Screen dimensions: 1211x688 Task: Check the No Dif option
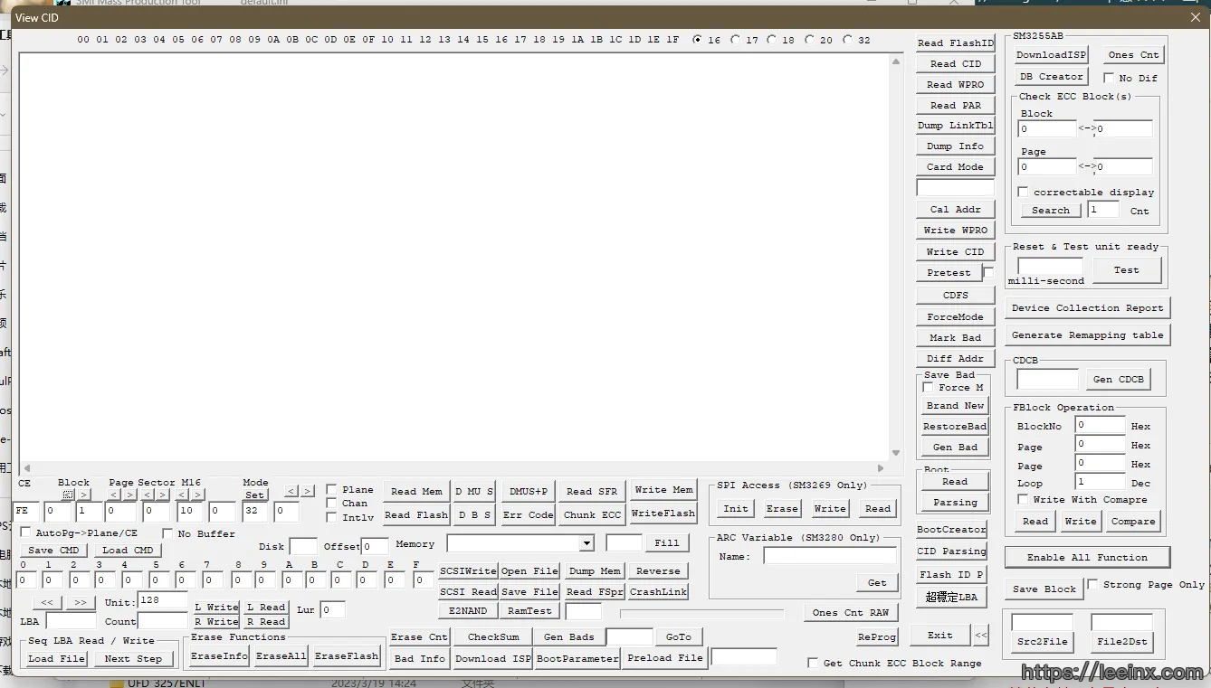[x=1109, y=78]
